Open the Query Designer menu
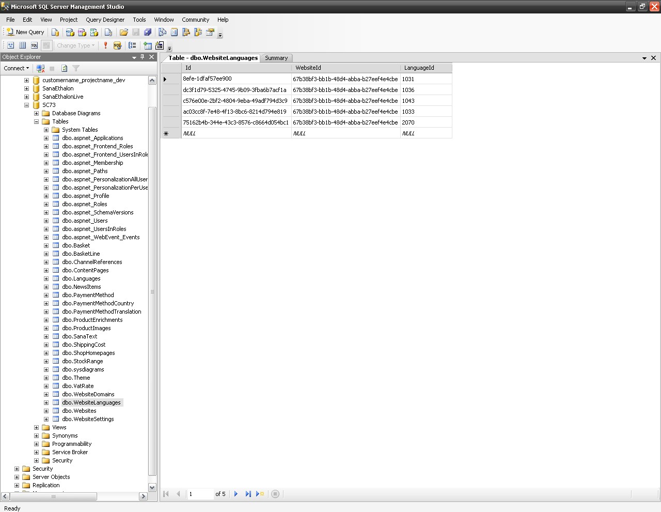This screenshot has width=661, height=512. pyautogui.click(x=105, y=20)
